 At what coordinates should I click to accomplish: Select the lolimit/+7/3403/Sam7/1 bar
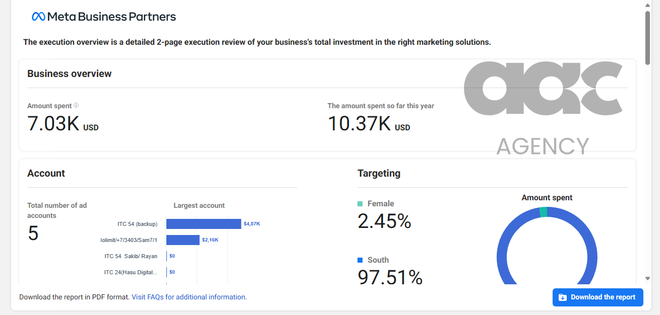(183, 240)
